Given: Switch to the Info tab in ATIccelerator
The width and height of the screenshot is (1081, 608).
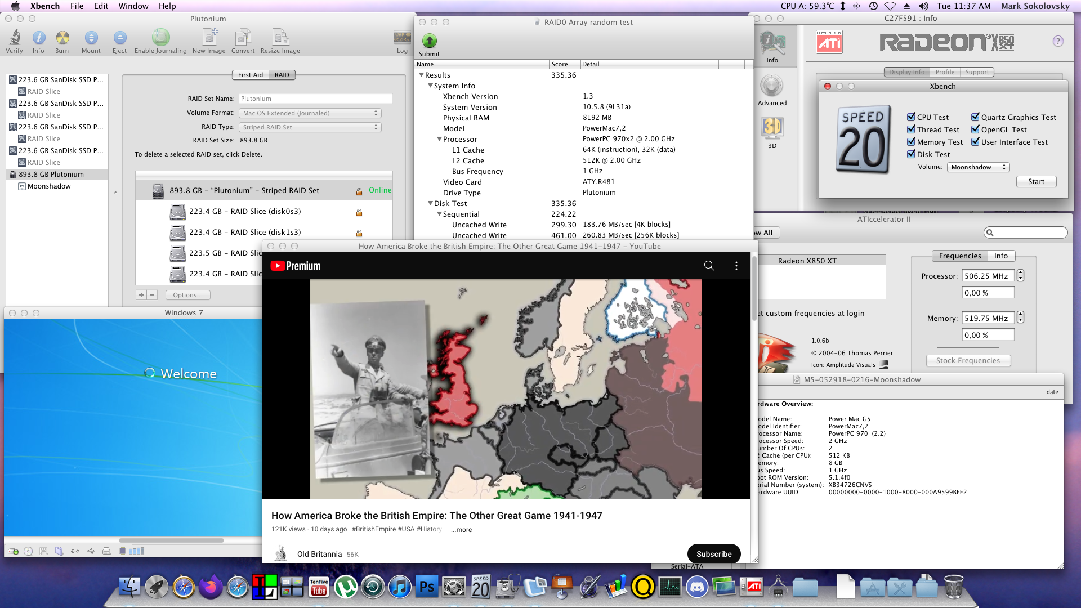Looking at the screenshot, I should 1000,256.
